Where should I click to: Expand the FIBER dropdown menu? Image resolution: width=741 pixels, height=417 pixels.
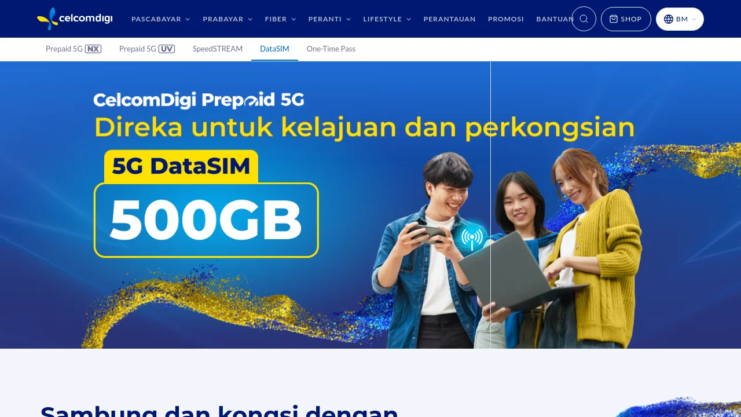click(x=280, y=19)
